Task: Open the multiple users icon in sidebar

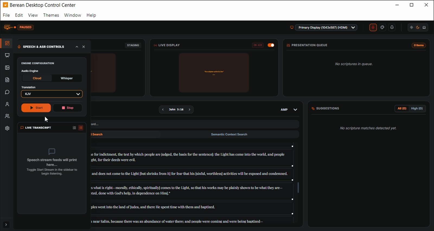Action: 7,116
